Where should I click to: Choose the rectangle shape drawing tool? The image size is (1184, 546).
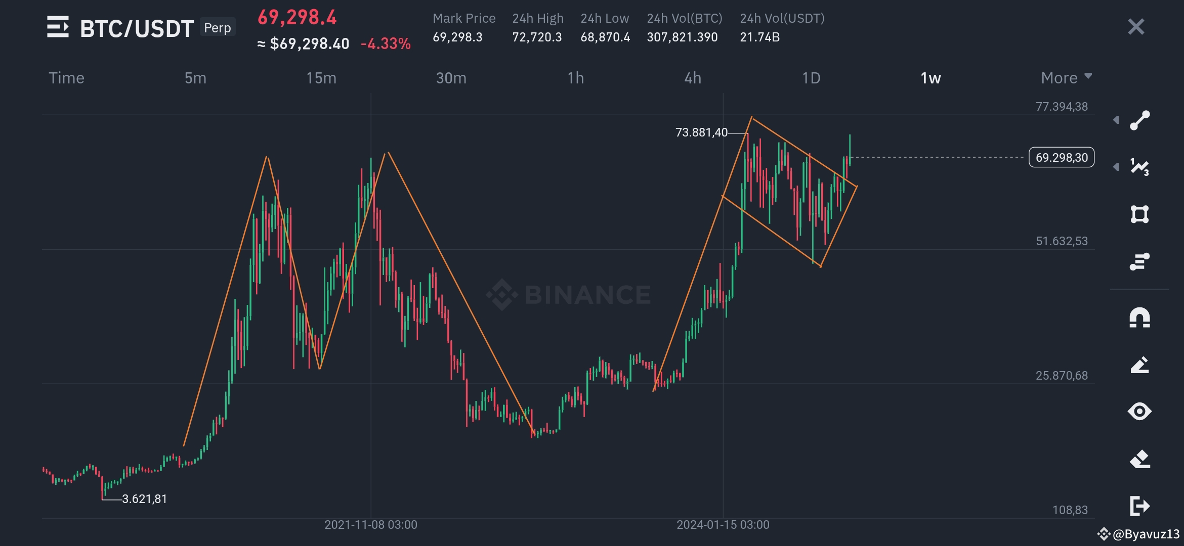point(1139,214)
